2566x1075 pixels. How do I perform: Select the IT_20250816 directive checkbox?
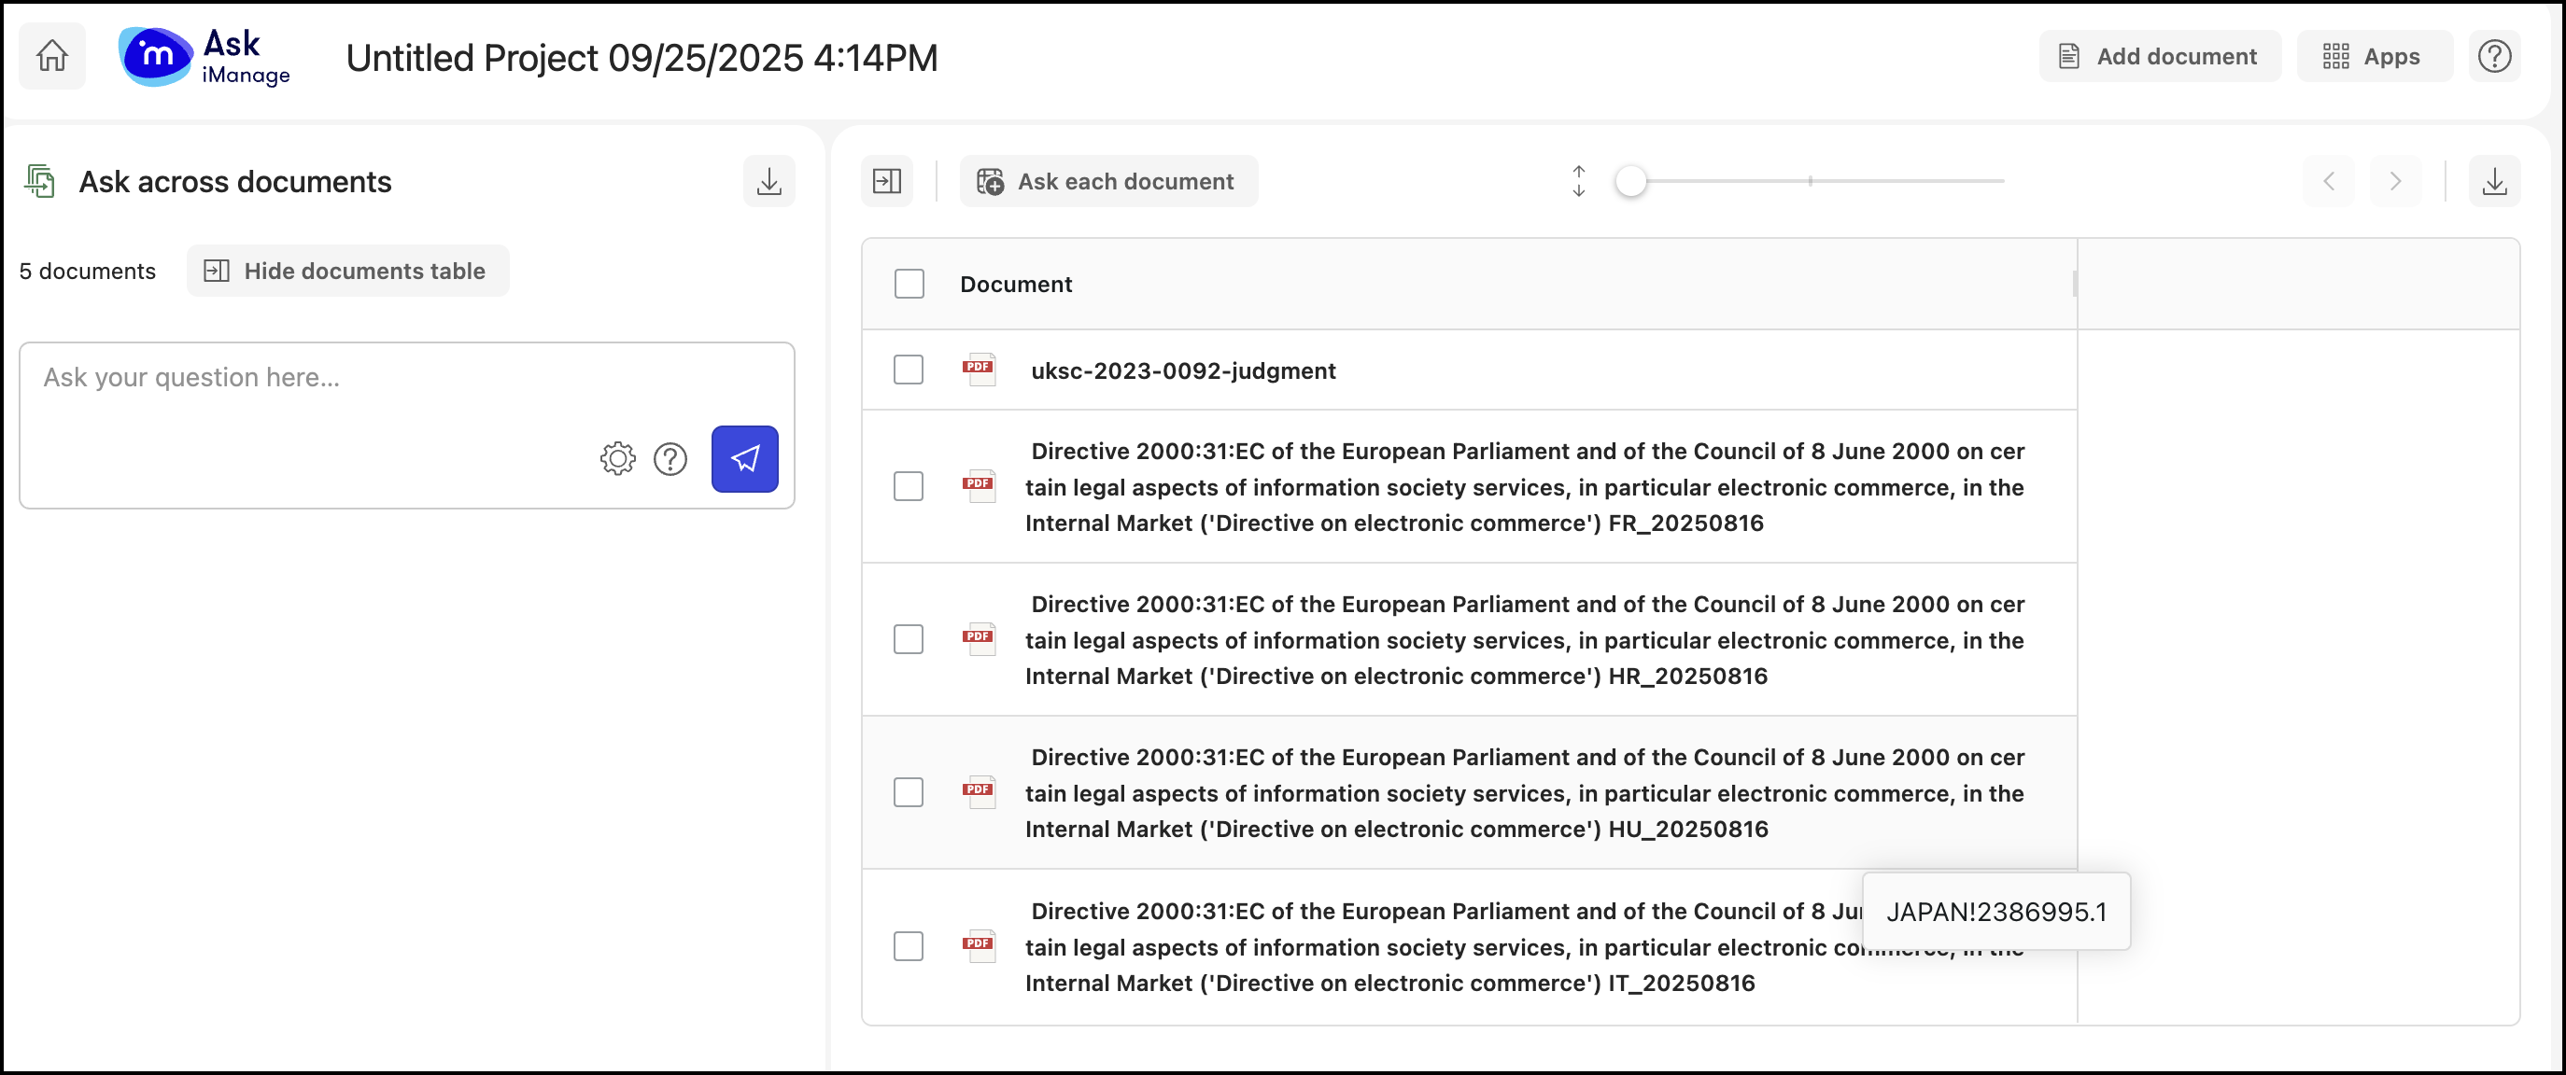908,945
